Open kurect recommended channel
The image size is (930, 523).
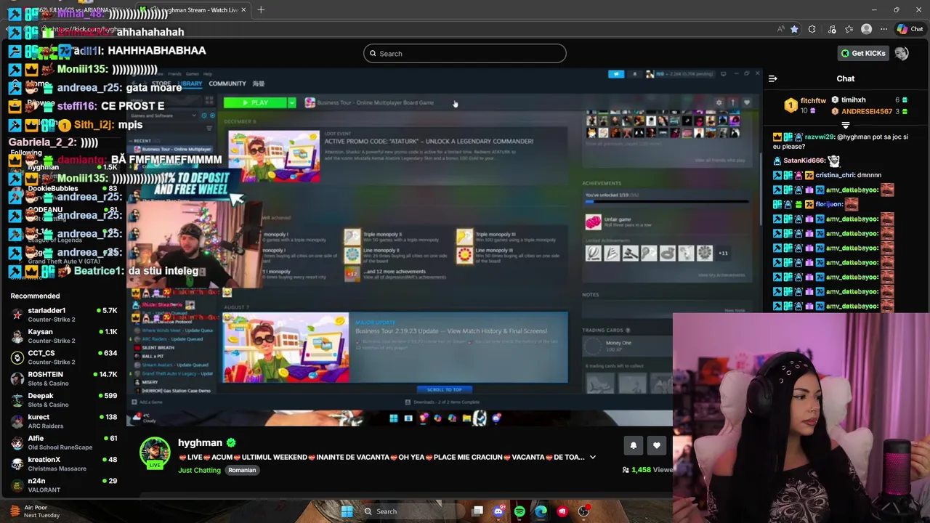click(x=64, y=421)
